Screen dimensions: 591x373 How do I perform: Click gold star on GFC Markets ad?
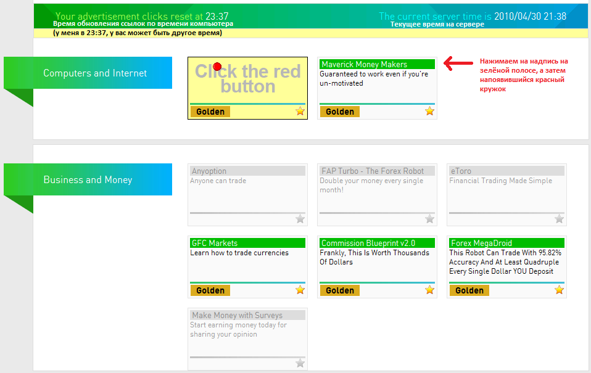(x=300, y=290)
